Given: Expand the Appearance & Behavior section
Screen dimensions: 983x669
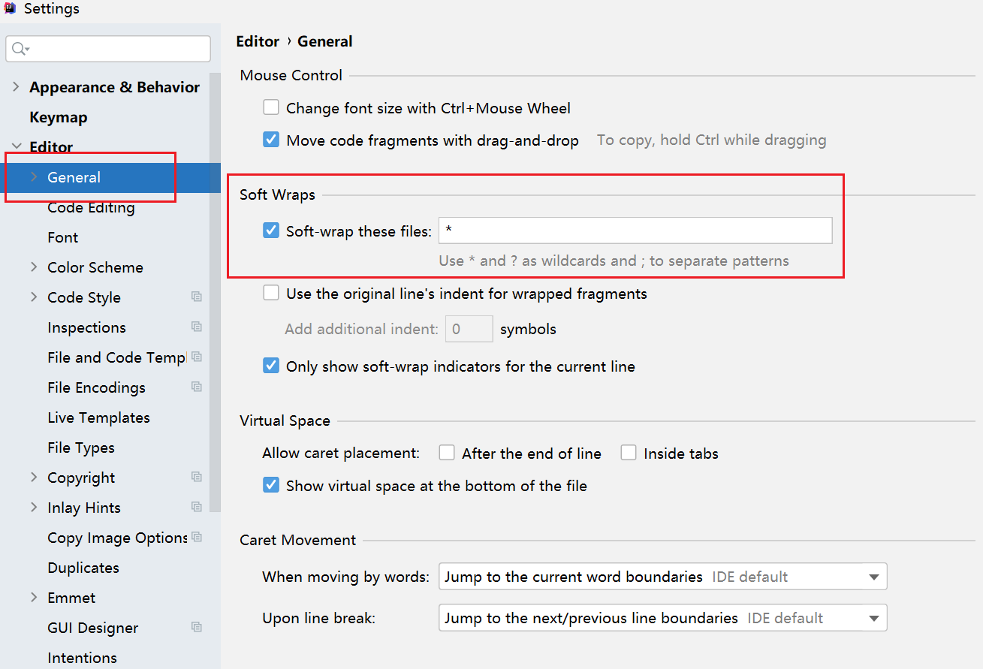Looking at the screenshot, I should (16, 87).
